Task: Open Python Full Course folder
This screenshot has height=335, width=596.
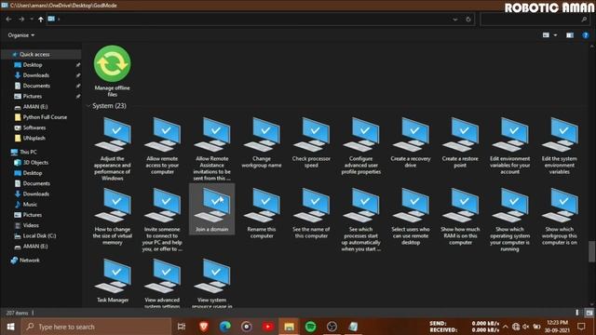Action: (45, 117)
